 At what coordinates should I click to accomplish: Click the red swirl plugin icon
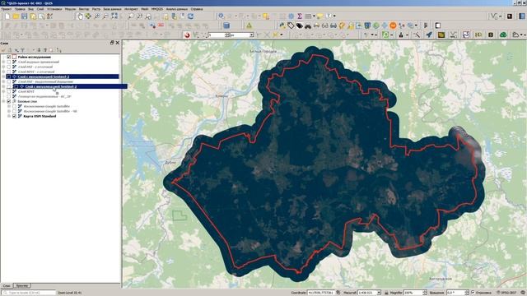187,35
